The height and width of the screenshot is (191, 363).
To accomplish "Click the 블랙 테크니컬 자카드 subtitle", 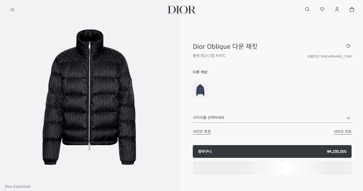I will pyautogui.click(x=209, y=56).
